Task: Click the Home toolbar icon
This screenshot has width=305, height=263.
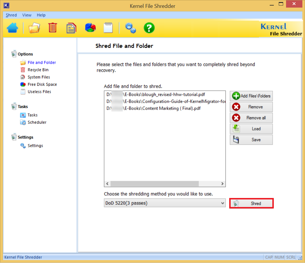Action: [x=13, y=28]
